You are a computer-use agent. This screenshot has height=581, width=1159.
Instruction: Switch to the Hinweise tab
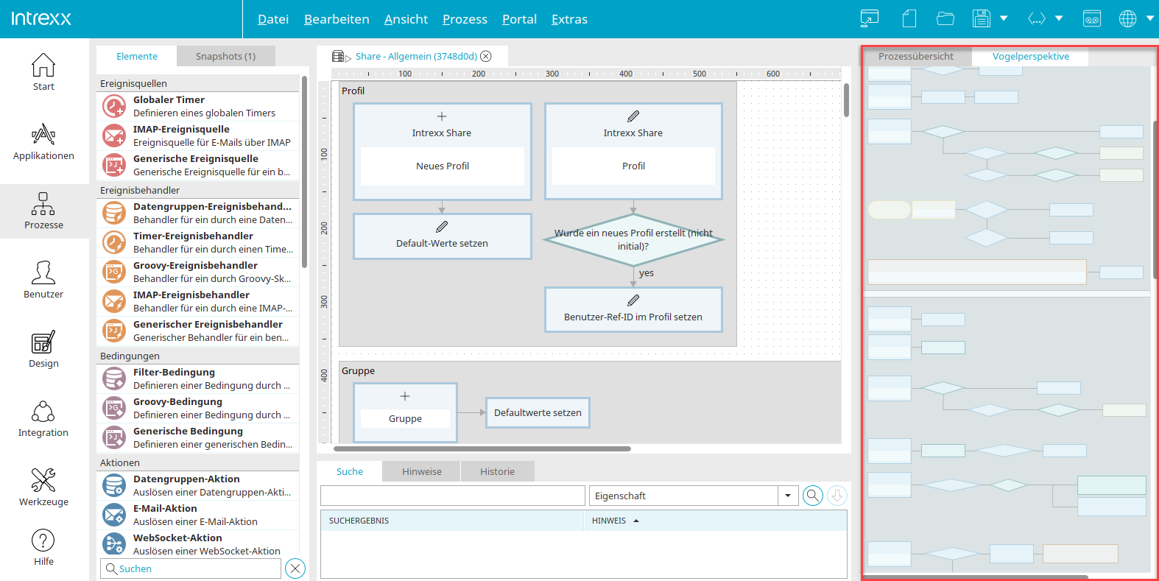[422, 471]
